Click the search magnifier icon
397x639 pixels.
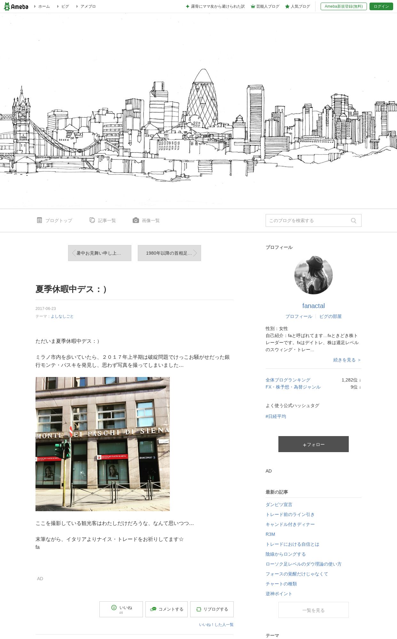click(x=354, y=220)
